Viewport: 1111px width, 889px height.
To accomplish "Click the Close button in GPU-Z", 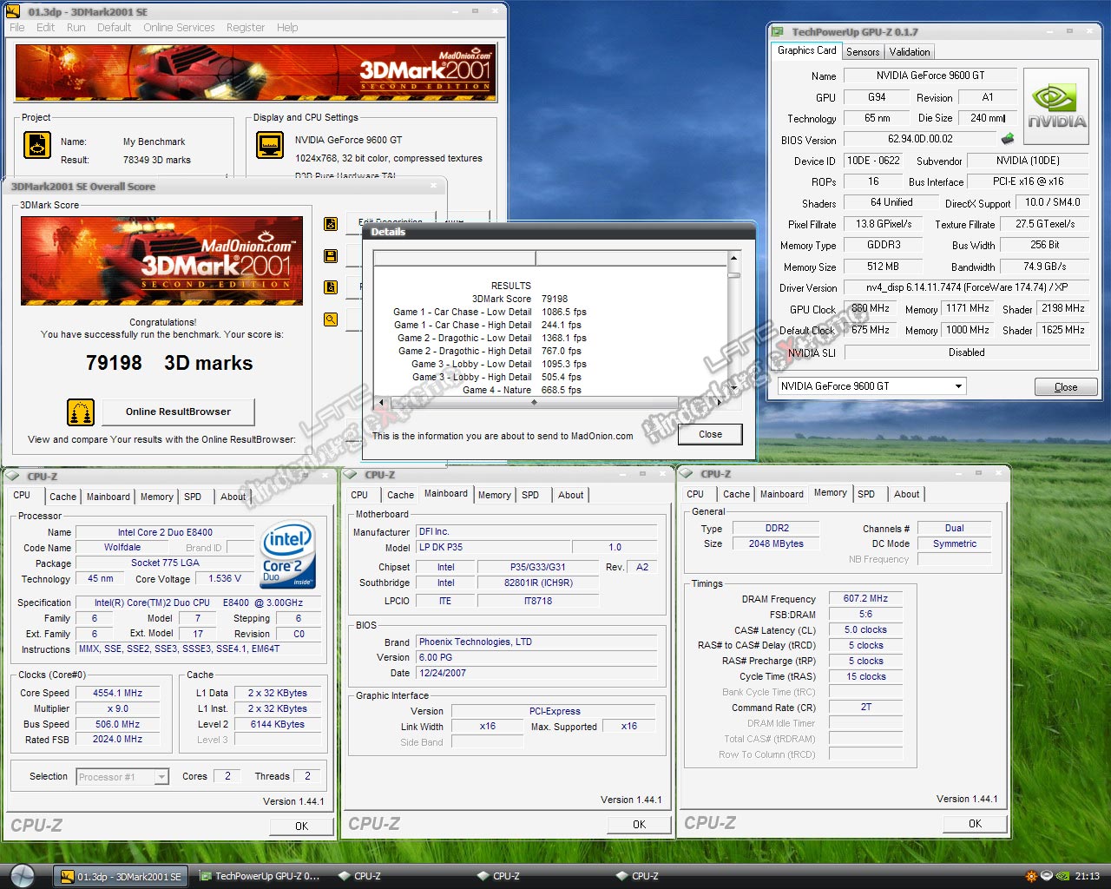I will tap(1066, 387).
